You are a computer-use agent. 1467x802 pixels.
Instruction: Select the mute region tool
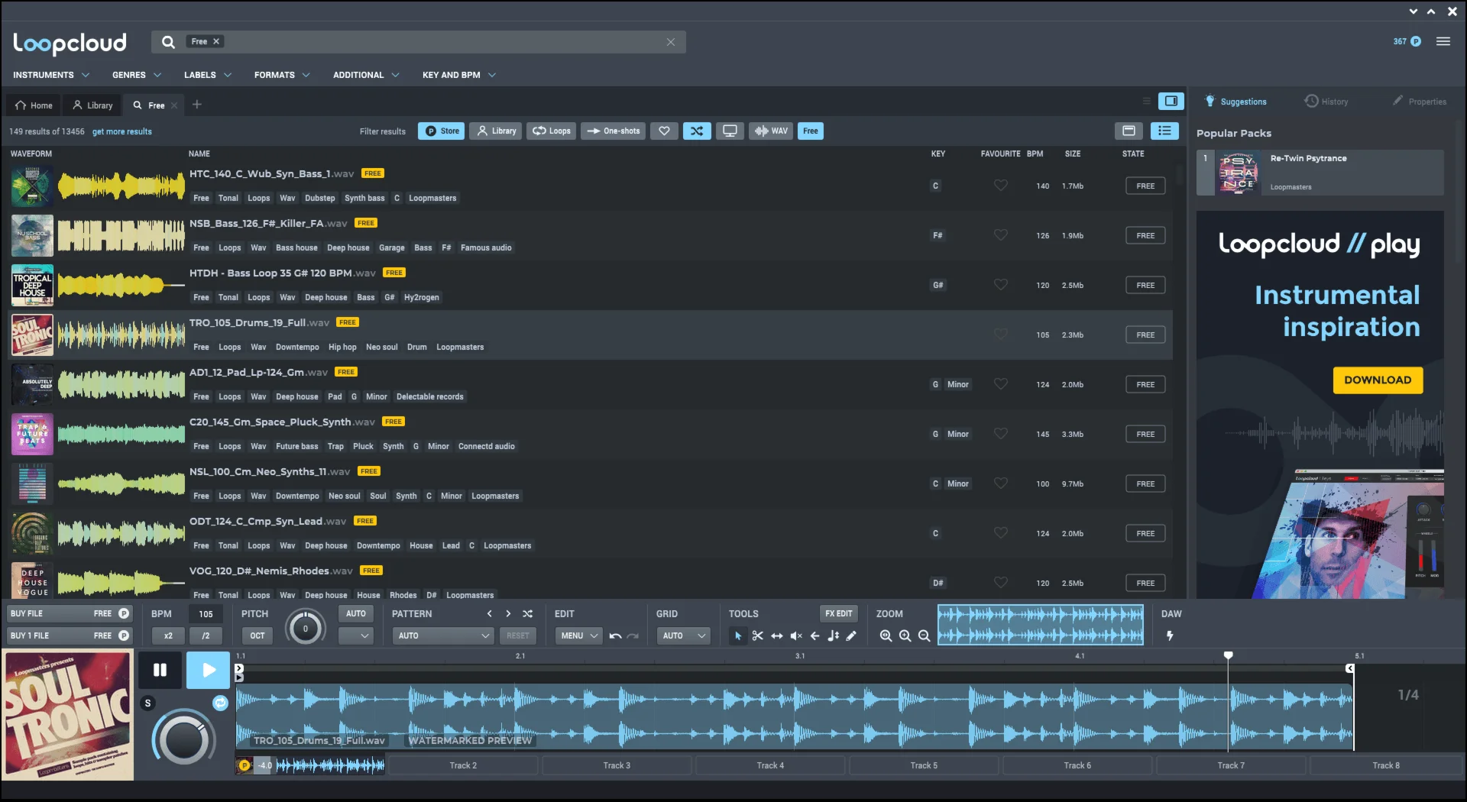click(795, 635)
